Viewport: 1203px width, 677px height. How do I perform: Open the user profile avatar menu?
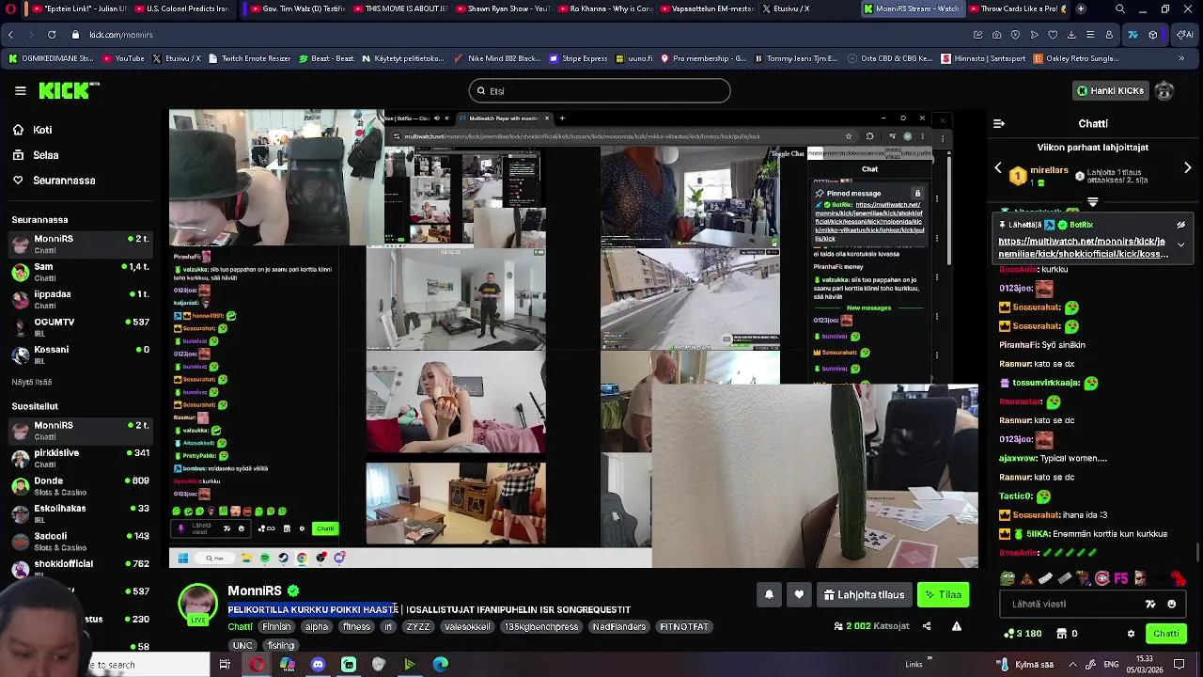click(1164, 91)
